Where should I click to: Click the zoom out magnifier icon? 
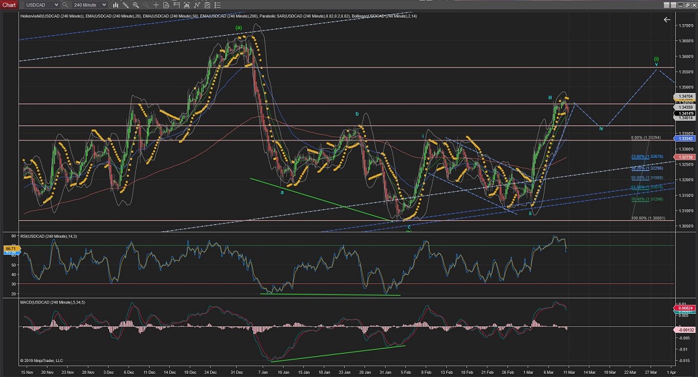(146, 5)
